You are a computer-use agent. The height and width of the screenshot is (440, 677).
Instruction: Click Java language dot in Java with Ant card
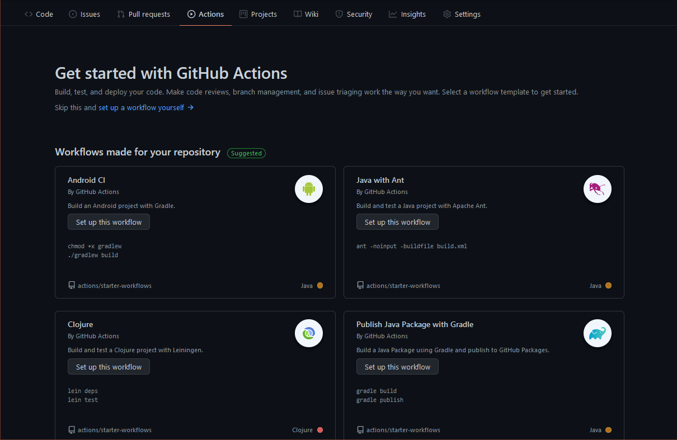point(609,285)
